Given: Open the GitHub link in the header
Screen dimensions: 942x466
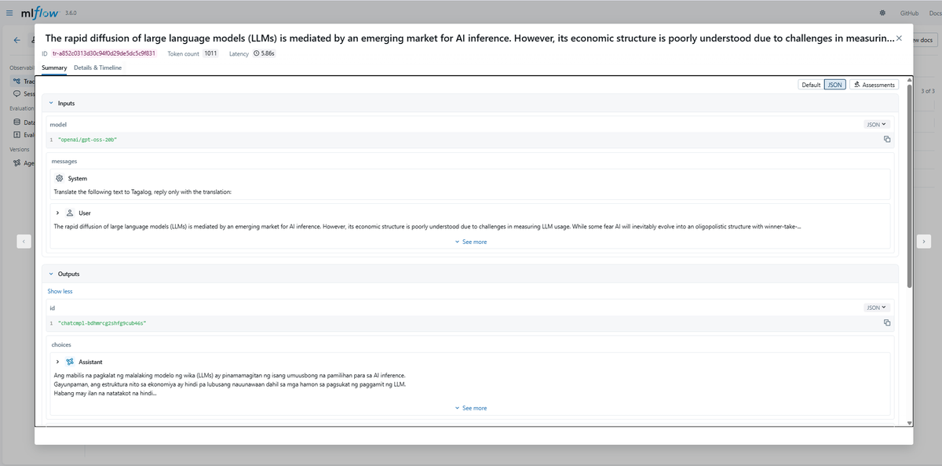Looking at the screenshot, I should [909, 13].
